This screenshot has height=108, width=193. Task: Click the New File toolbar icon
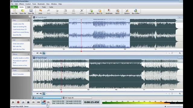coord(14,12)
